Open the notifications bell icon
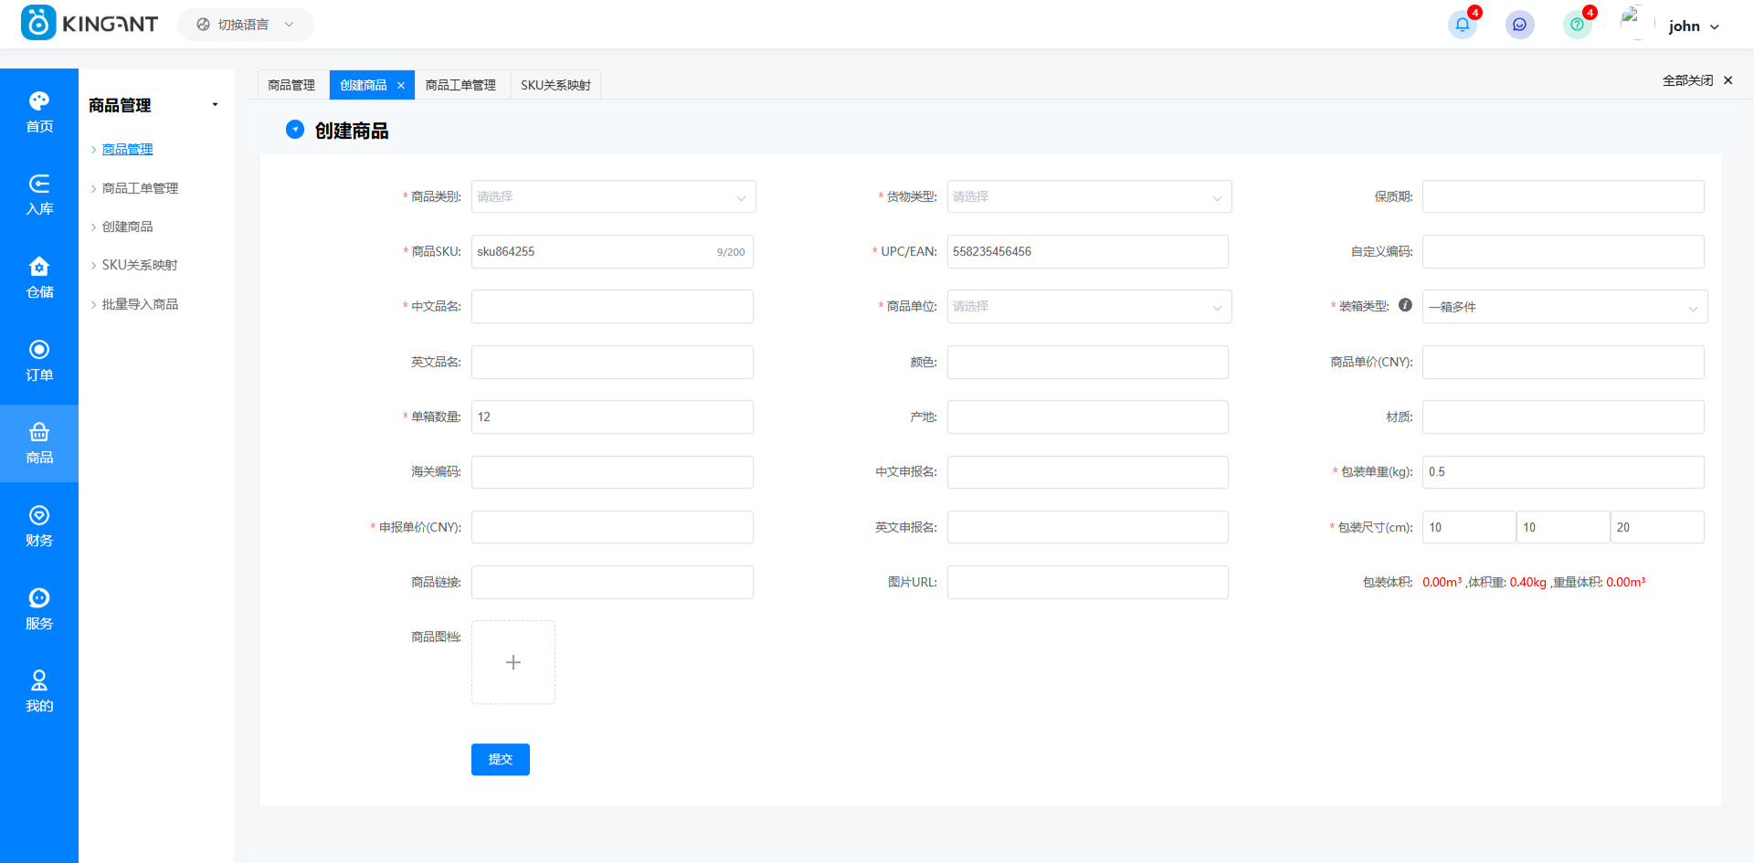Image resolution: width=1754 pixels, height=863 pixels. click(x=1462, y=25)
